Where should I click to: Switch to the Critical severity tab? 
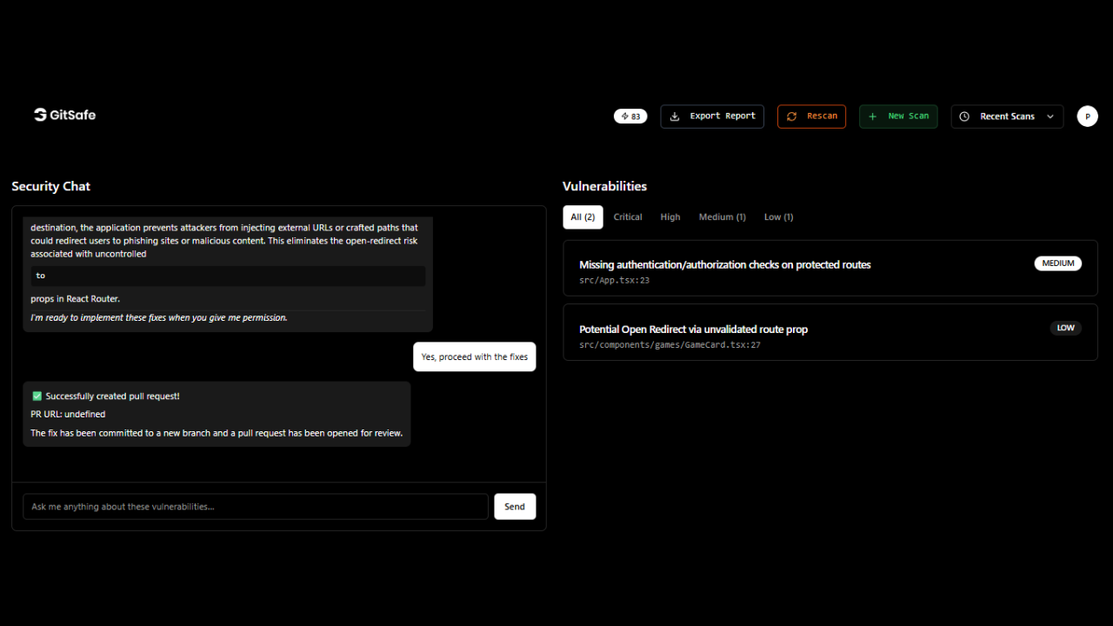pos(628,216)
